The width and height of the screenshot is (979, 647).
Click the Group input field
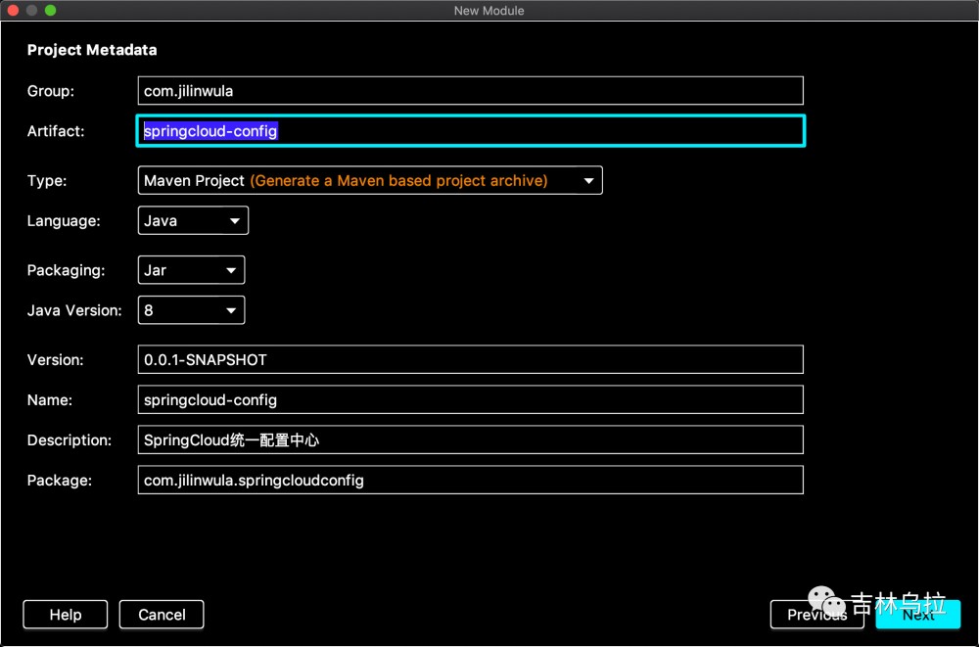(470, 91)
